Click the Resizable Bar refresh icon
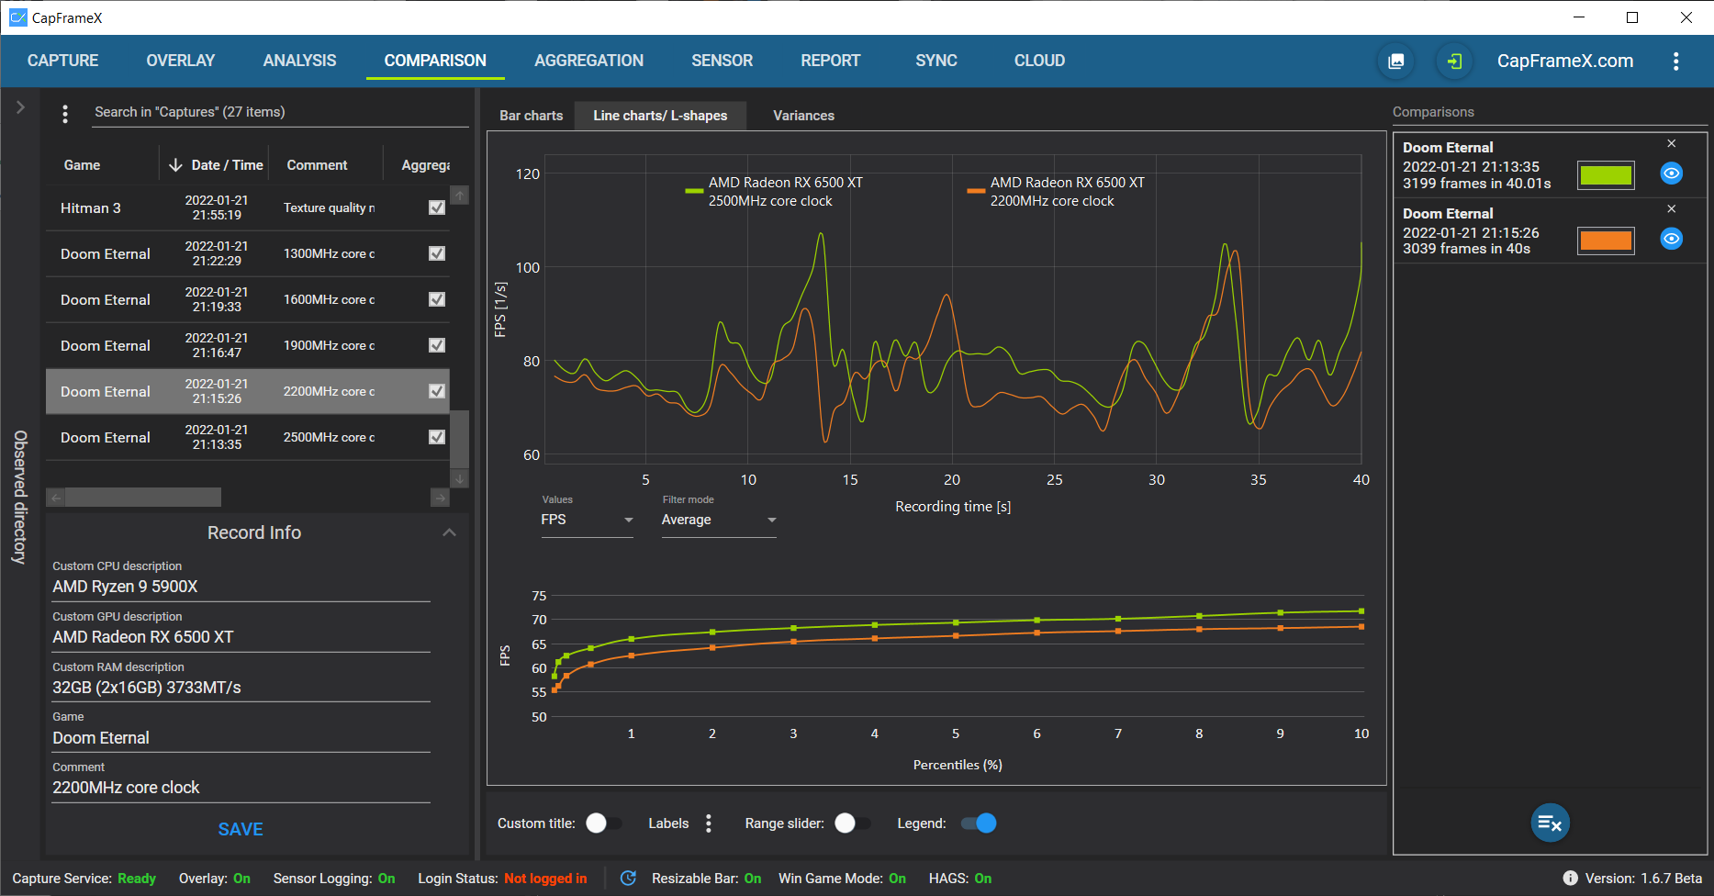 tap(628, 879)
